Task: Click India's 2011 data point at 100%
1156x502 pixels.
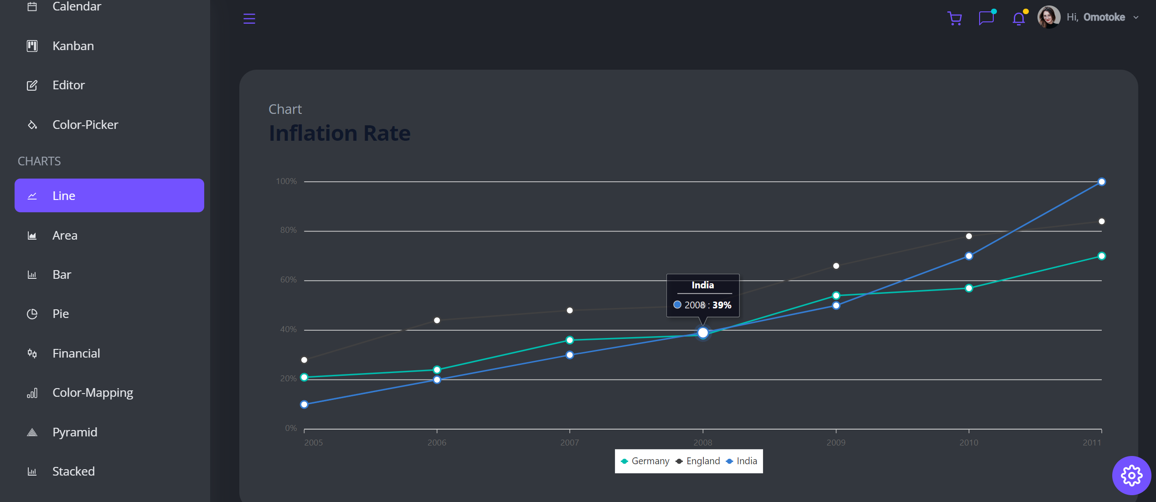Action: coord(1101,182)
